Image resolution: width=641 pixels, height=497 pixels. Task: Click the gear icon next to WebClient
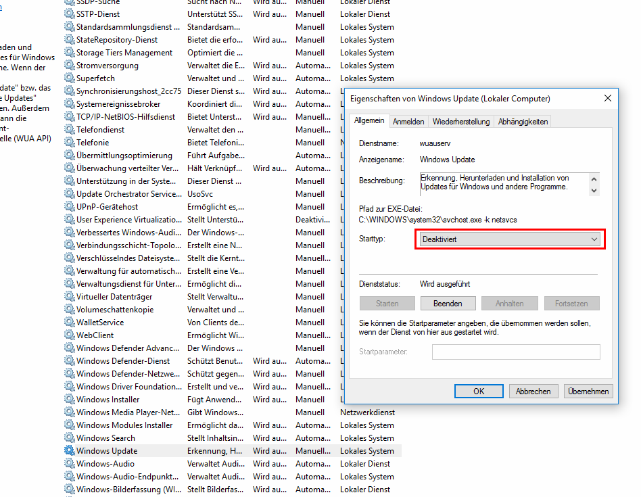pos(70,335)
